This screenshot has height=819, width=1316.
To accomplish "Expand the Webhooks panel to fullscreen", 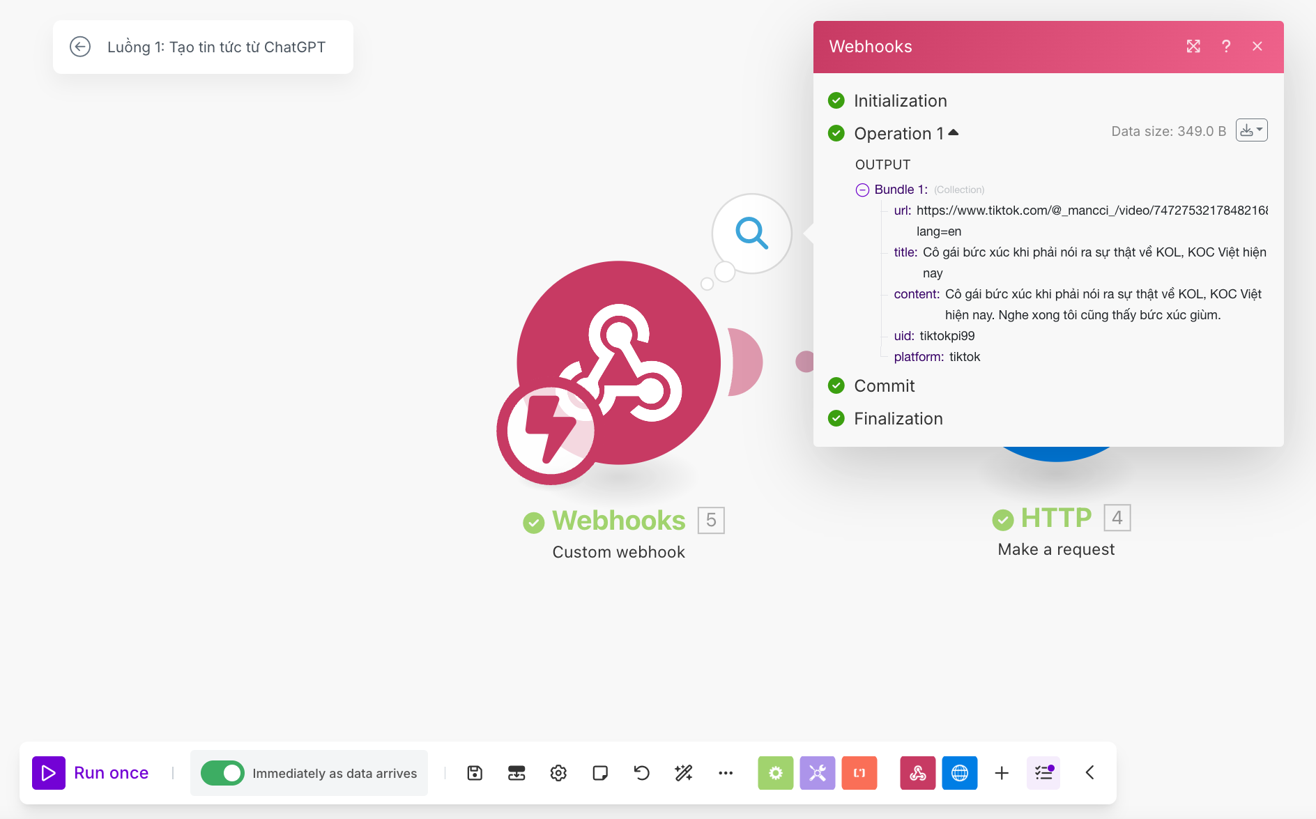I will click(1193, 46).
